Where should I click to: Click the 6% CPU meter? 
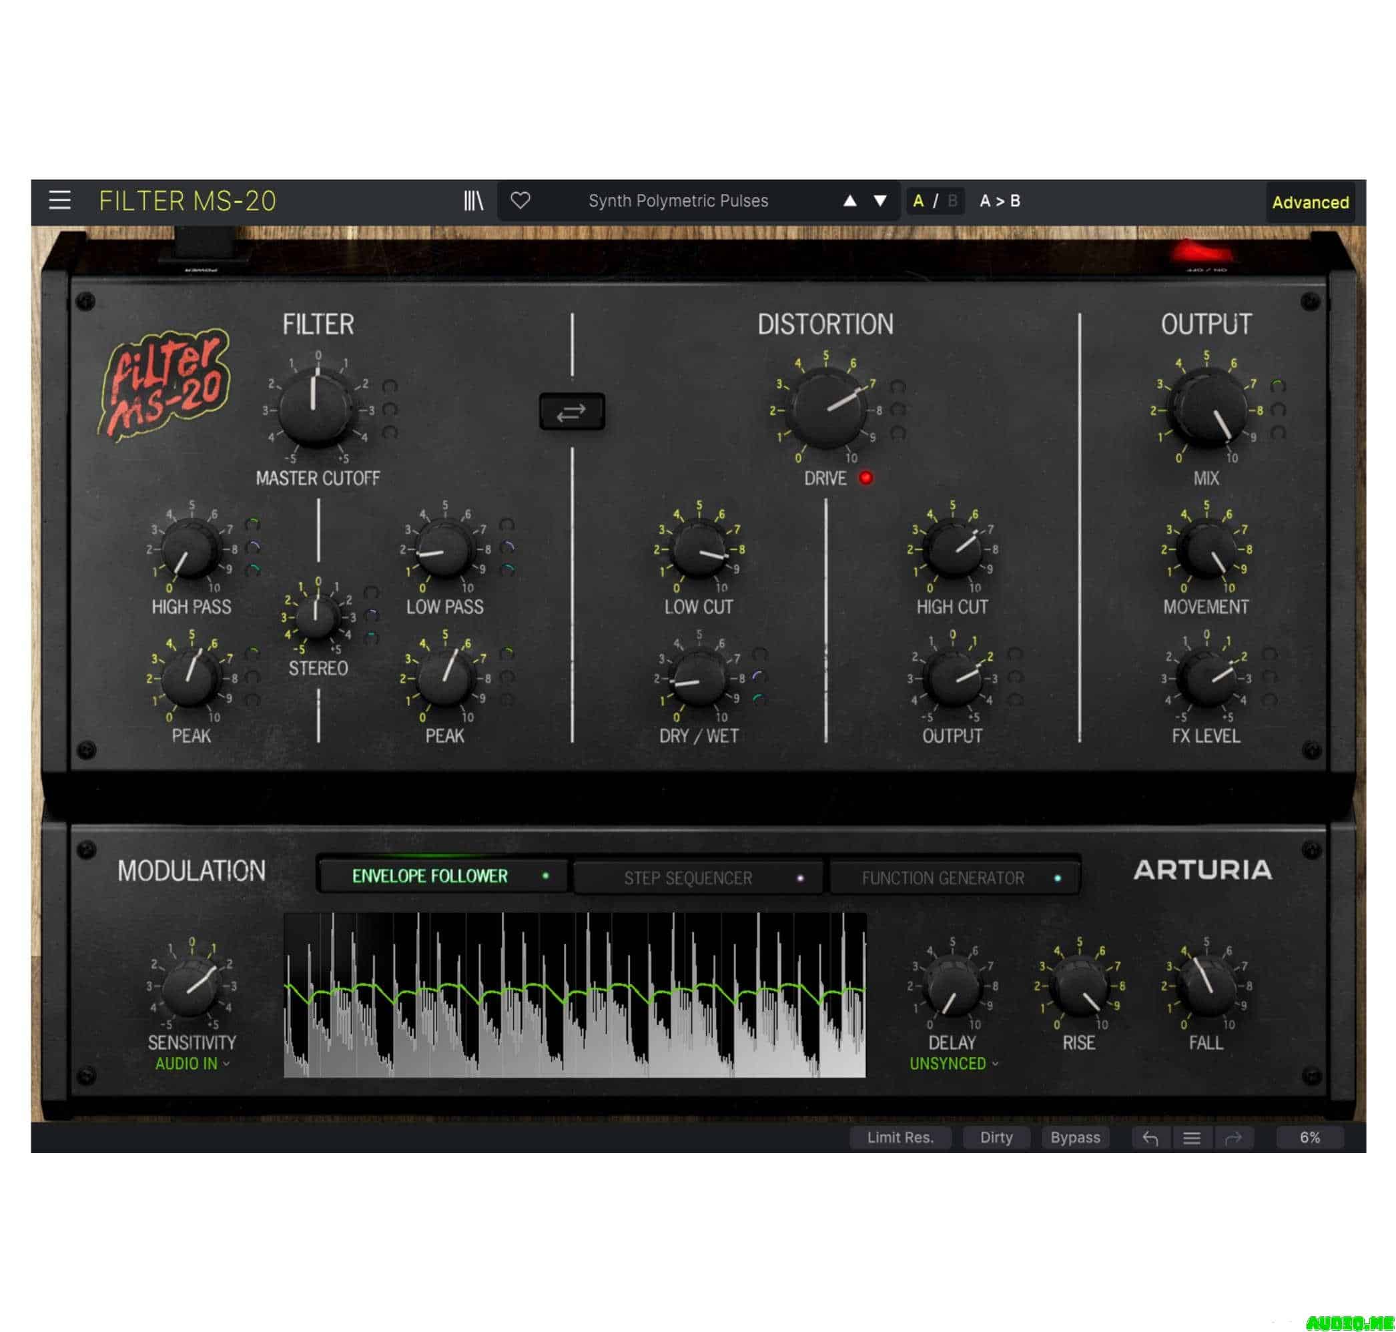[x=1310, y=1137]
